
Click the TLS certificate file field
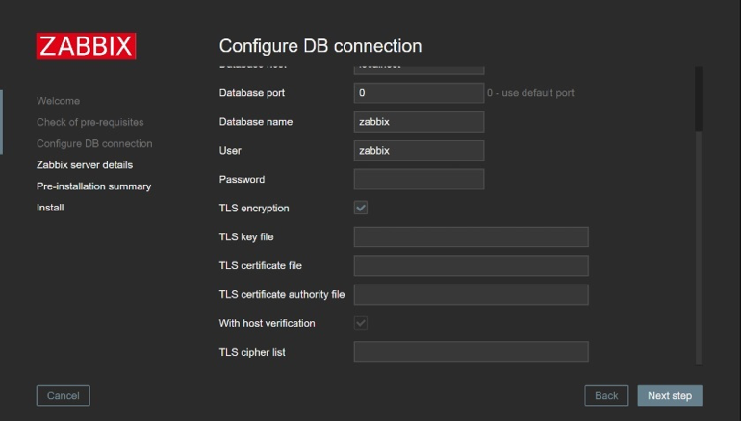pos(472,265)
